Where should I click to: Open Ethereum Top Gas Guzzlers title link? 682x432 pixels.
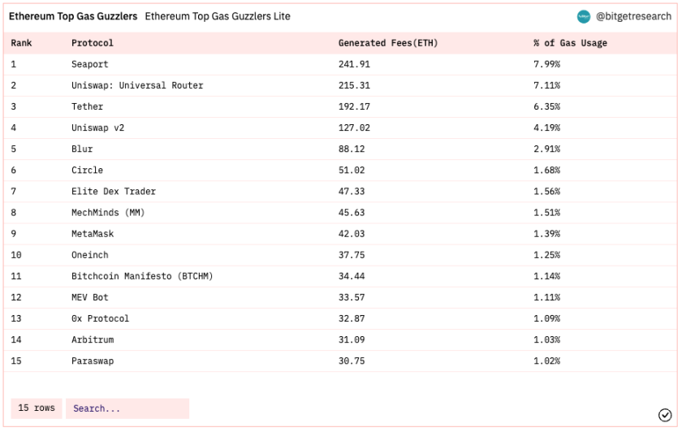73,16
